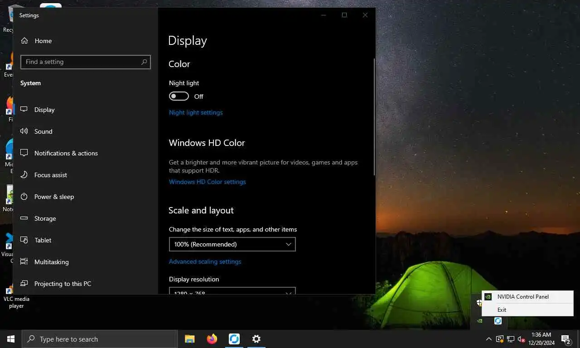Open Notifications & actions icon

(24, 153)
